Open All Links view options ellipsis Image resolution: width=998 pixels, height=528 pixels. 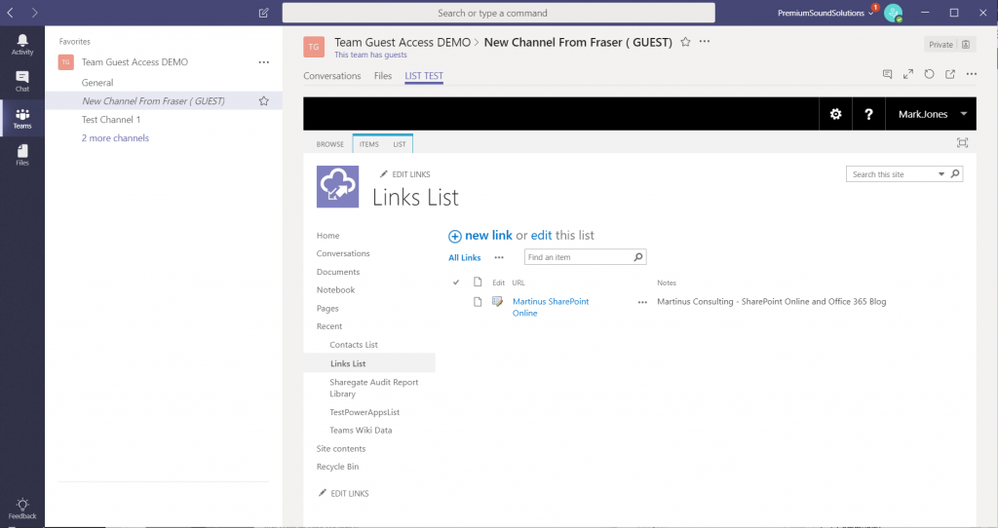(499, 257)
